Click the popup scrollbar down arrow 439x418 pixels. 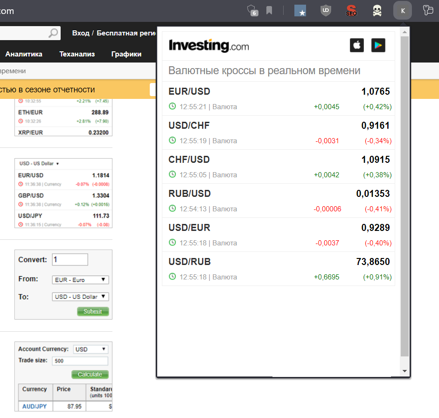click(404, 371)
